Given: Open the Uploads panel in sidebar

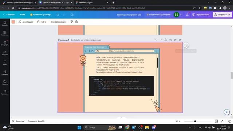Looking at the screenshot, I should coord(5,53).
